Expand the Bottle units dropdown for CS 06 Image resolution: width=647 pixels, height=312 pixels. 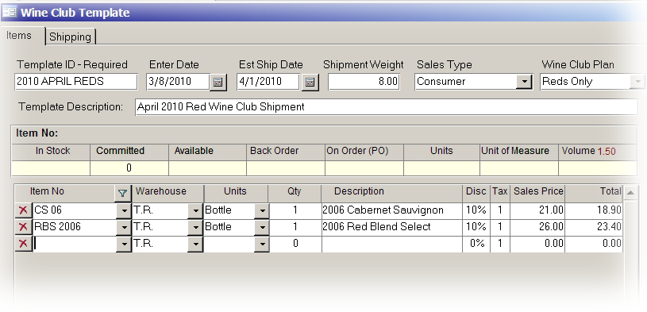pyautogui.click(x=262, y=210)
